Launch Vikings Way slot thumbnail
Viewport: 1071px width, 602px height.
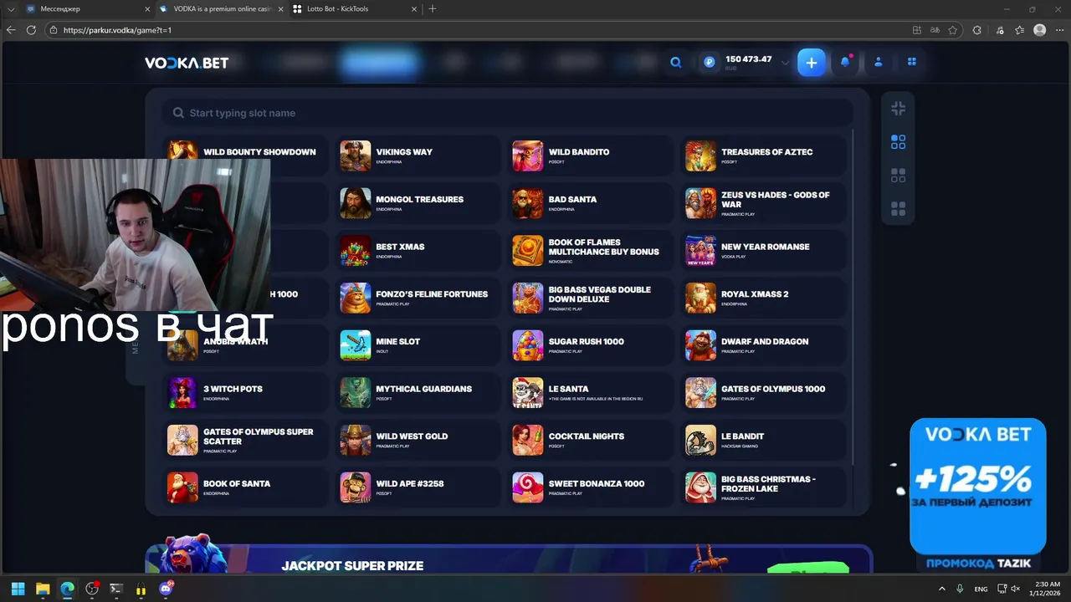pos(356,156)
